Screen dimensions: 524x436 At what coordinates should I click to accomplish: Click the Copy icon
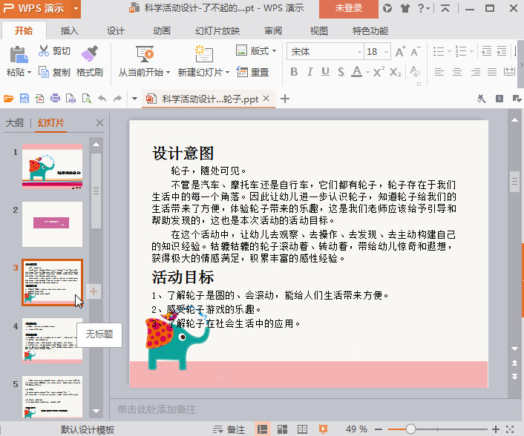click(x=44, y=72)
